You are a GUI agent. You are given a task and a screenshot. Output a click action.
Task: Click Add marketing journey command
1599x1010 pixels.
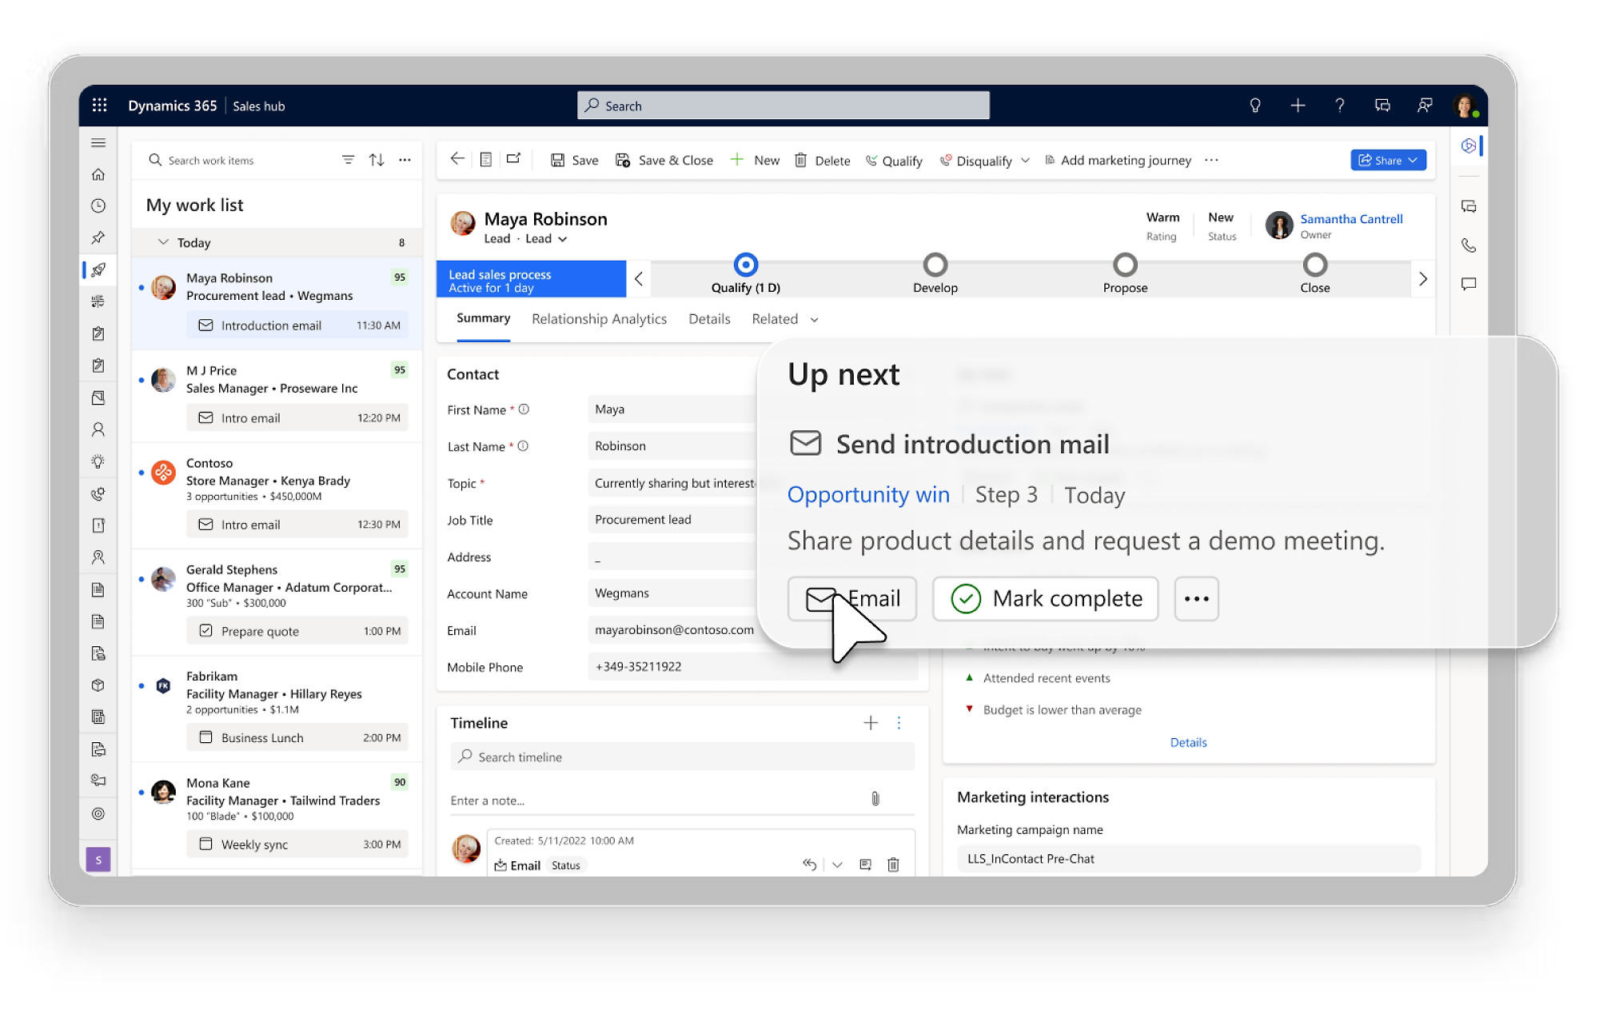pyautogui.click(x=1118, y=161)
